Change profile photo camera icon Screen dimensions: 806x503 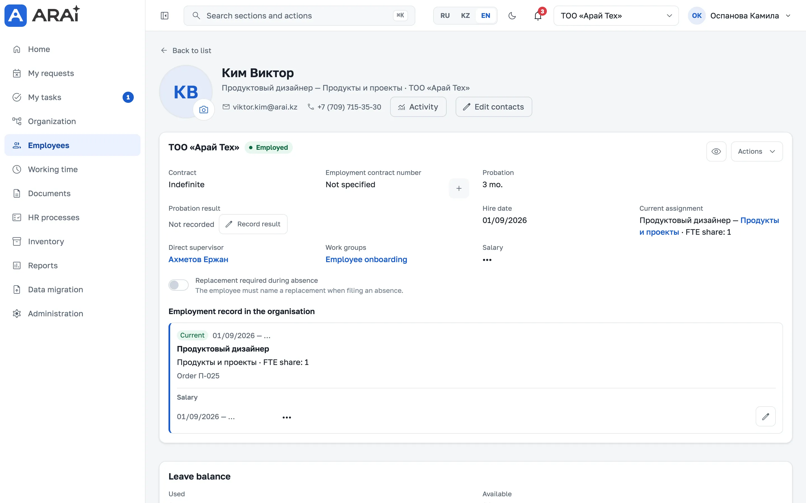(203, 110)
